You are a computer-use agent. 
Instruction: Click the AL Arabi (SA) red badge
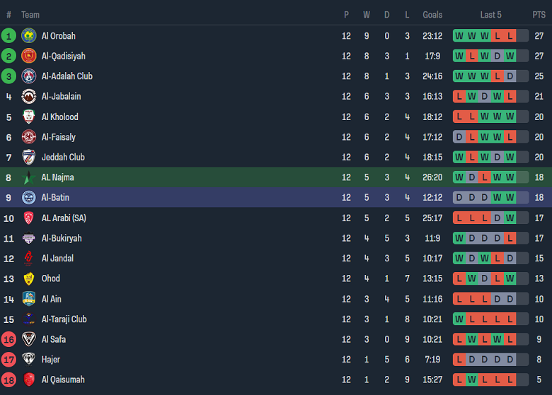(x=29, y=218)
